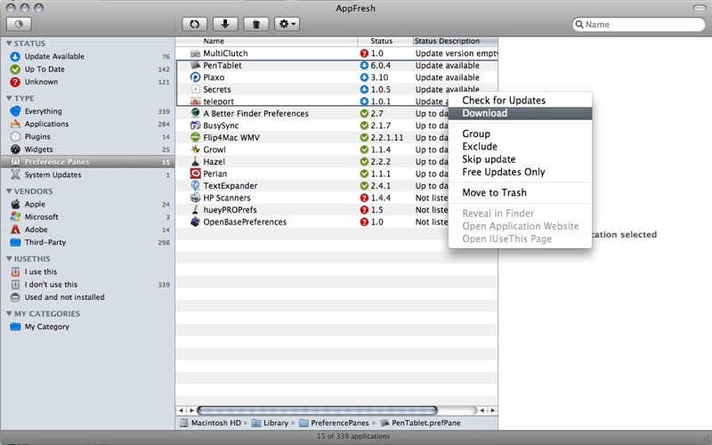Click the top-left sidebar toggle button
Viewport: 712px width, 445px height.
click(19, 24)
